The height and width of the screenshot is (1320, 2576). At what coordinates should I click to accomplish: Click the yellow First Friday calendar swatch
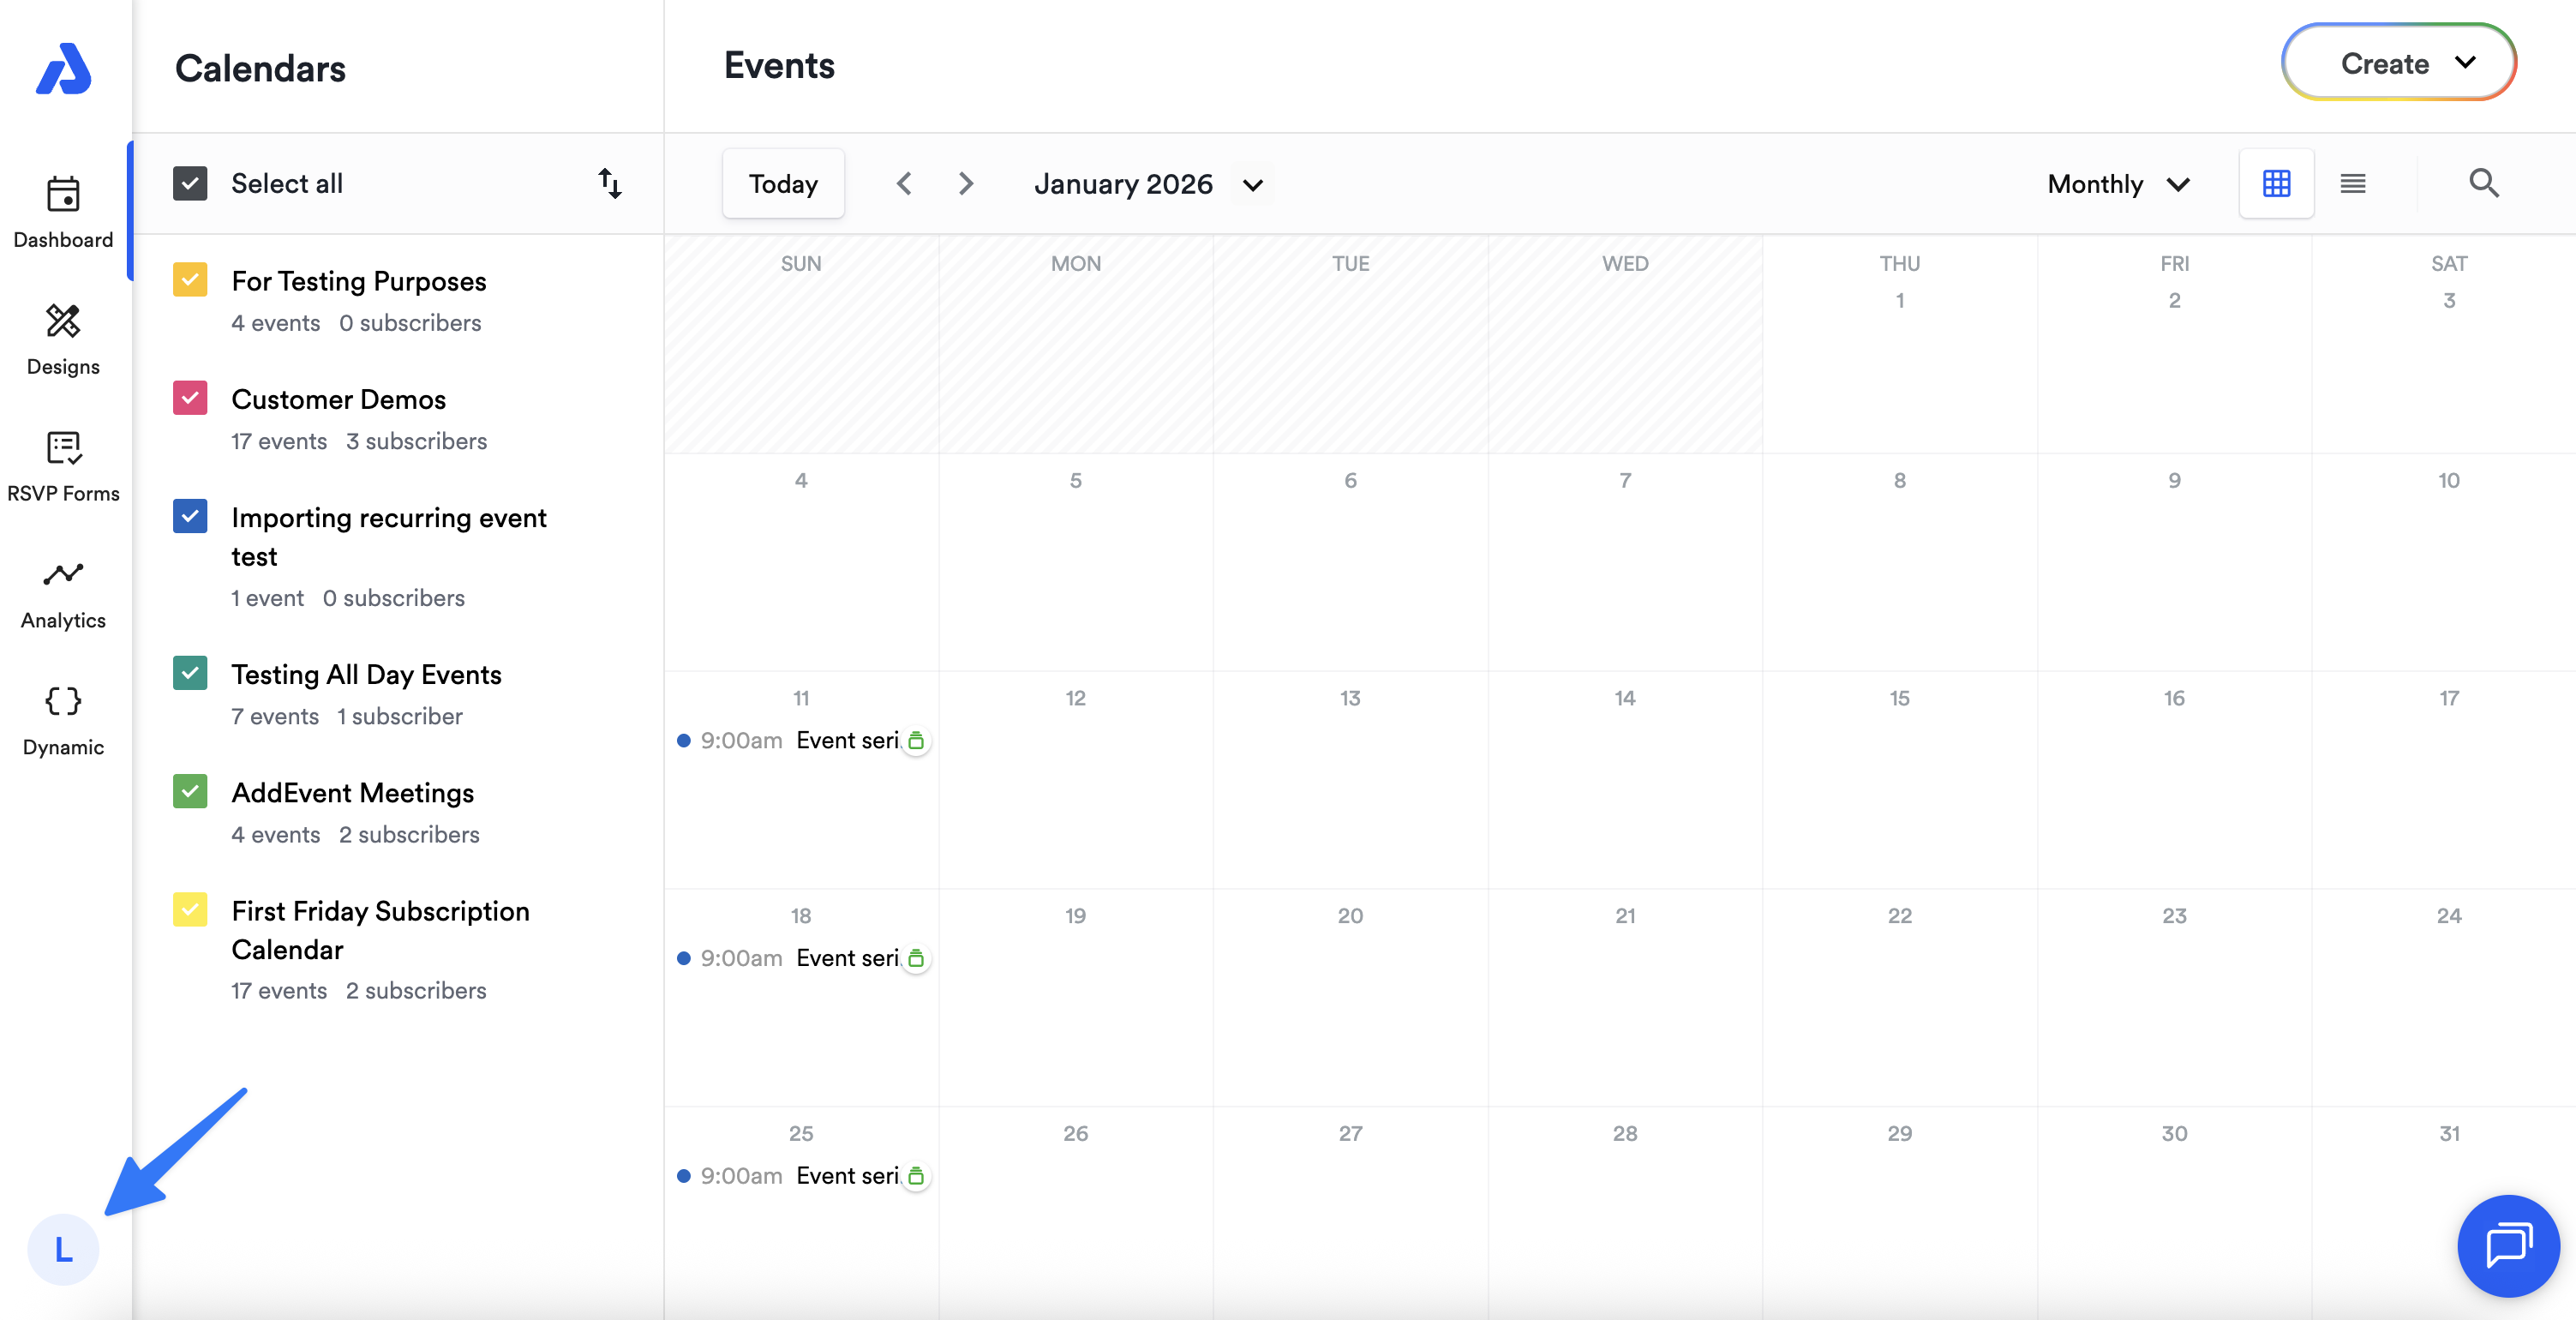click(x=190, y=910)
